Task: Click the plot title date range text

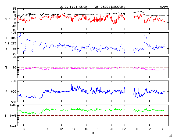Action: point(92,7)
